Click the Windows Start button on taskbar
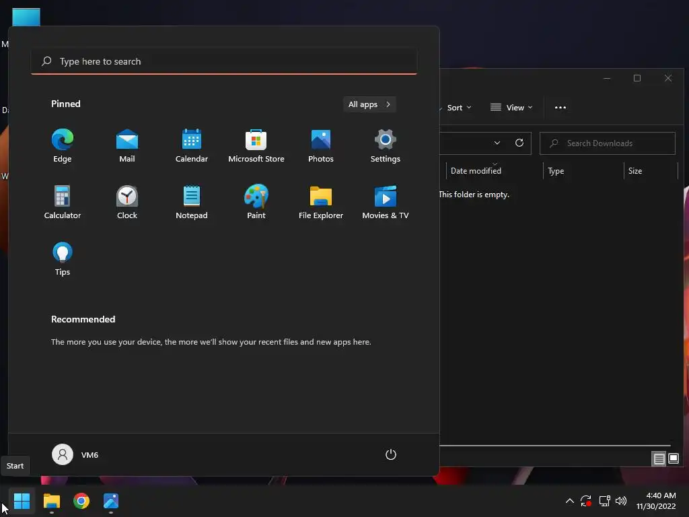Screen dimensions: 689x517 [22, 501]
